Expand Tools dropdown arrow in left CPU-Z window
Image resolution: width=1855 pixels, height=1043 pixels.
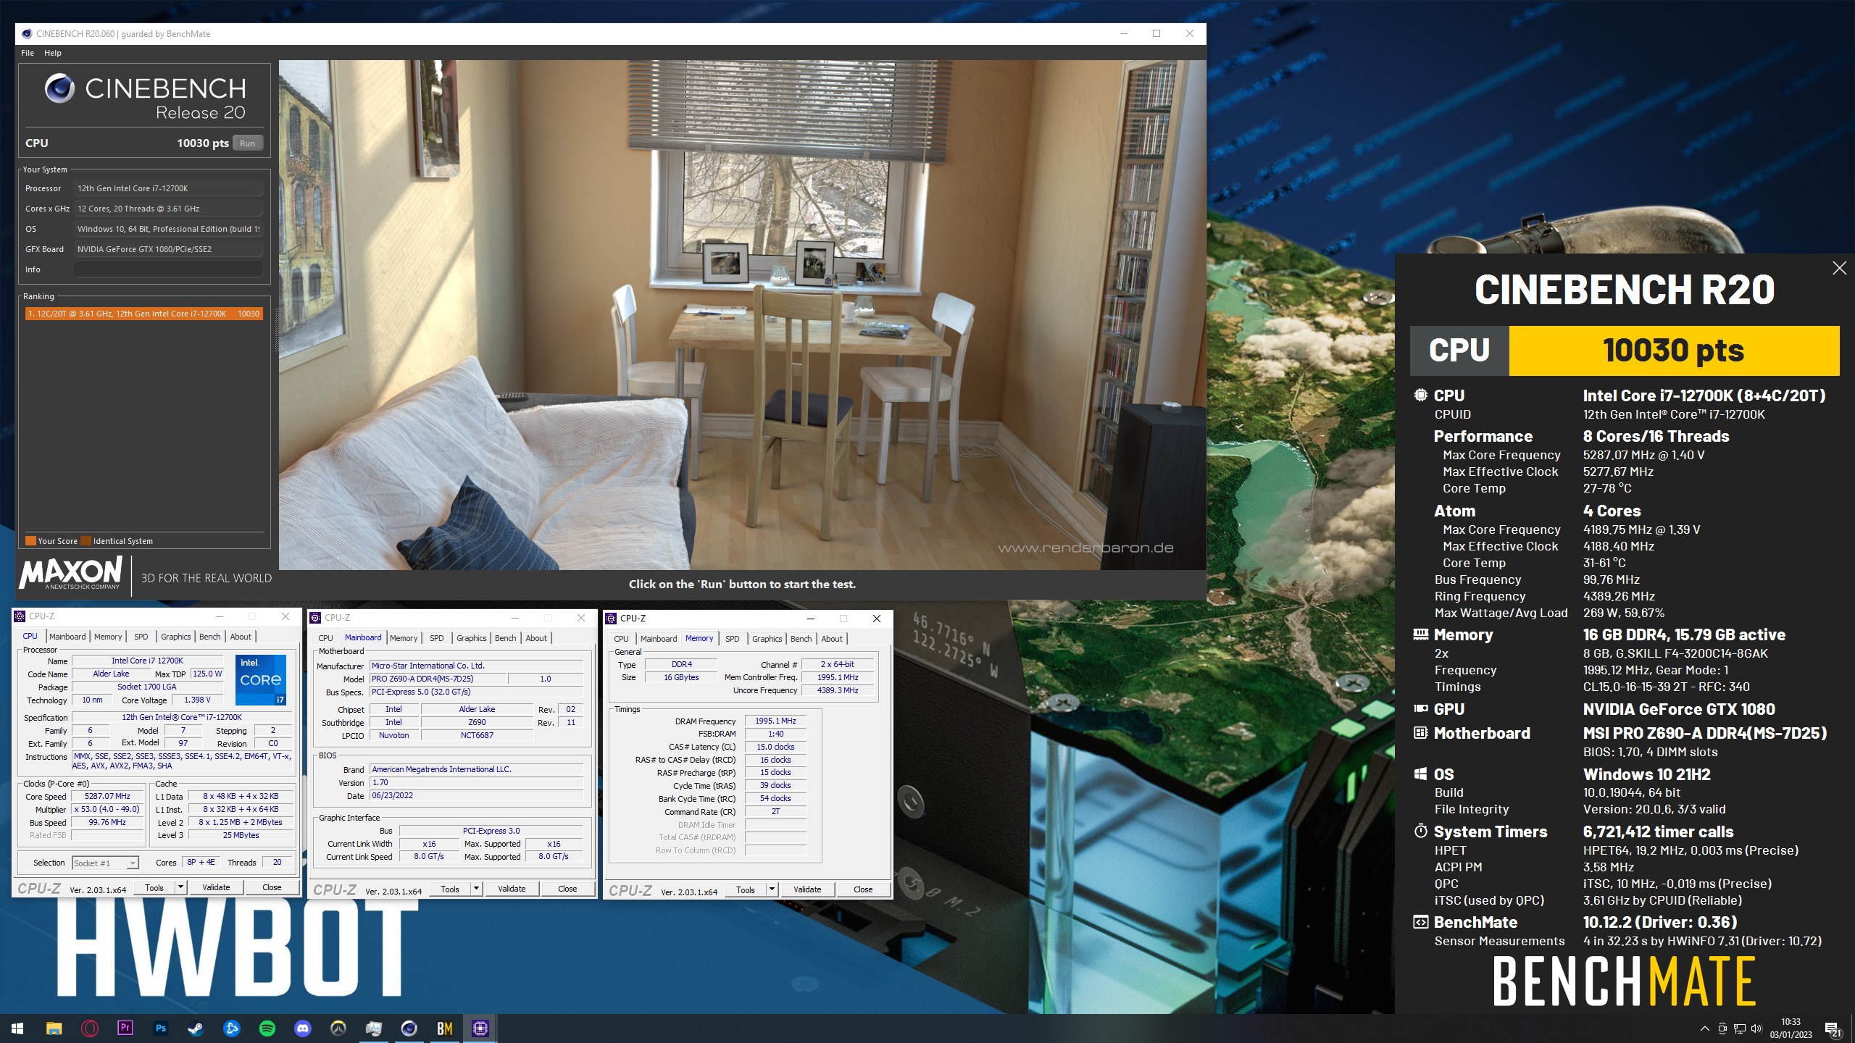click(180, 887)
